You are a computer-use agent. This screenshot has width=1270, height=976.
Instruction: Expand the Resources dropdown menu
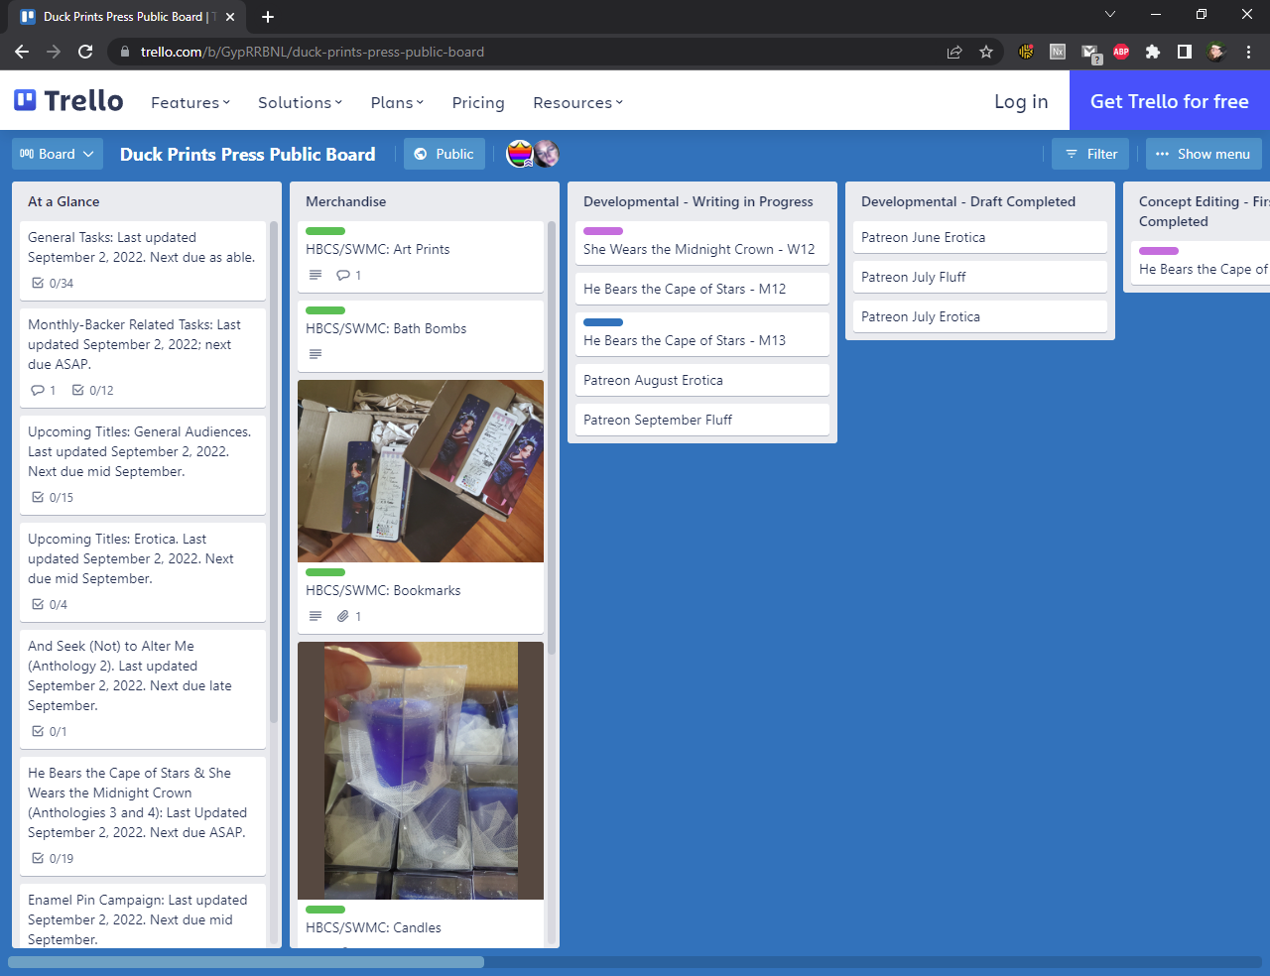tap(577, 102)
